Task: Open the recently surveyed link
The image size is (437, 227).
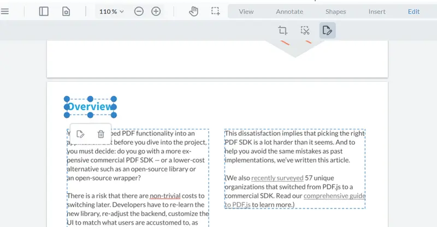Action: 277,178
